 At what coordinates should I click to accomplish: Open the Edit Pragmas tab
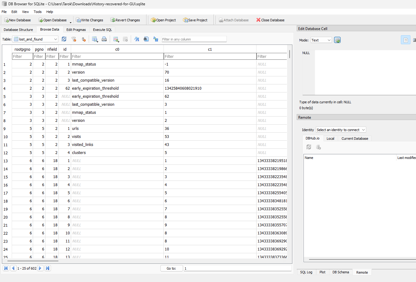click(x=76, y=30)
